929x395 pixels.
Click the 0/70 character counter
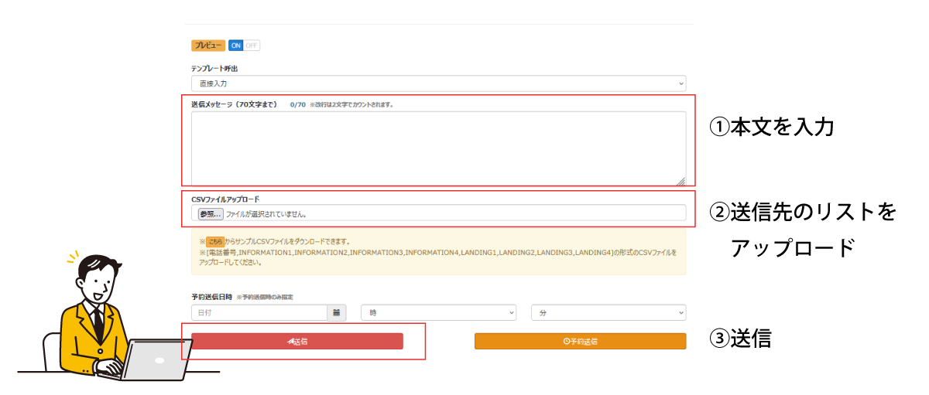[297, 104]
